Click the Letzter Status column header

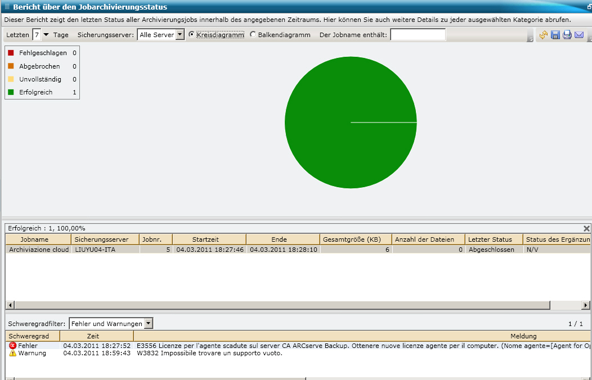(494, 239)
